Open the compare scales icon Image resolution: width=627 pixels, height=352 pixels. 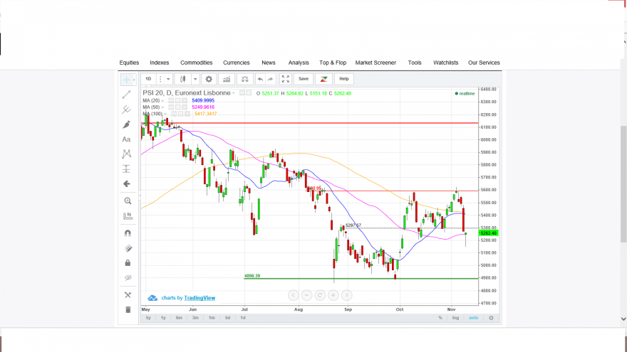pos(244,79)
